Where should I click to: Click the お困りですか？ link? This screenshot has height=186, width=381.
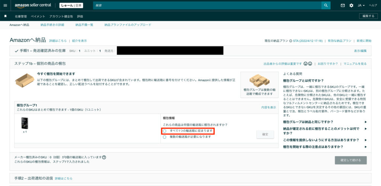328,64
